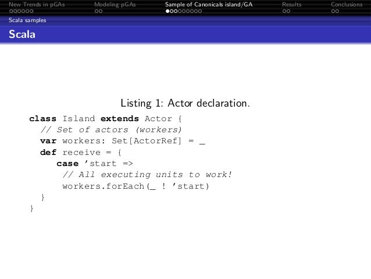The width and height of the screenshot is (371, 279).
Task: Click the filled current-slide dot under Sample of Canonicals
Action: [x=167, y=11]
